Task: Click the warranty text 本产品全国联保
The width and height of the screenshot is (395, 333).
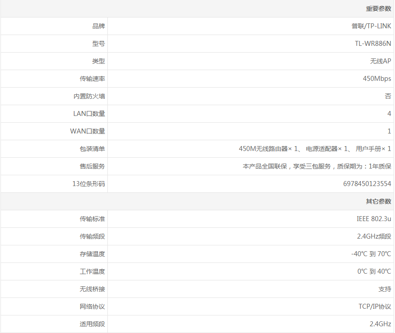Action: click(317, 166)
